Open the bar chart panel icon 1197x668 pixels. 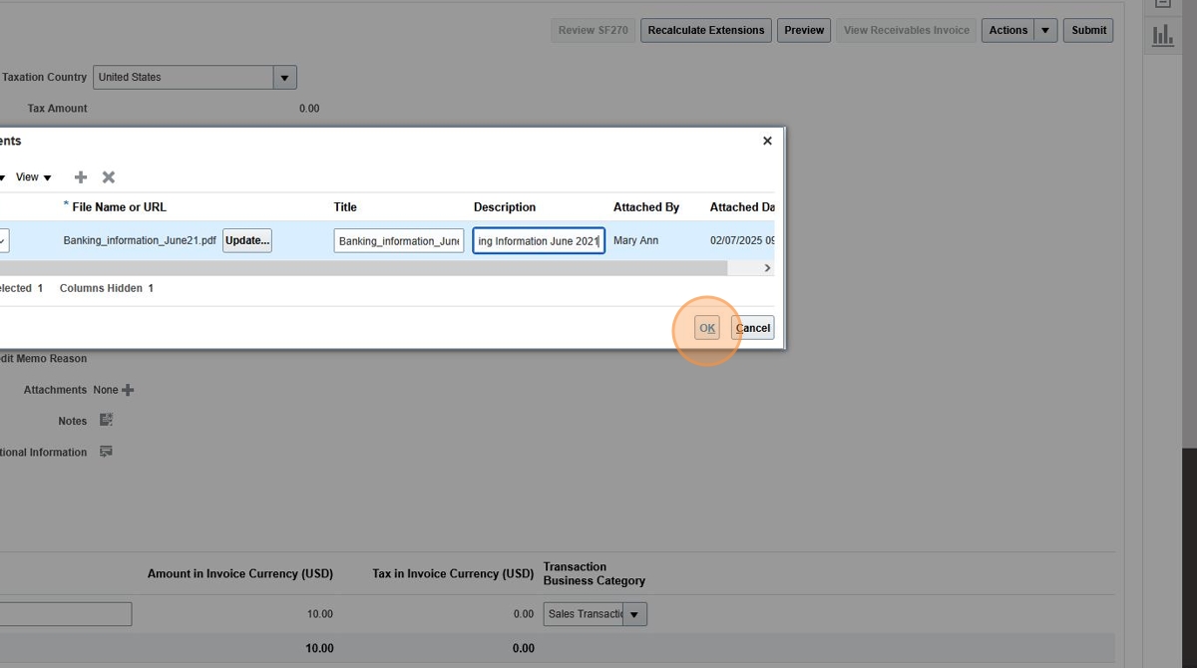coord(1162,36)
